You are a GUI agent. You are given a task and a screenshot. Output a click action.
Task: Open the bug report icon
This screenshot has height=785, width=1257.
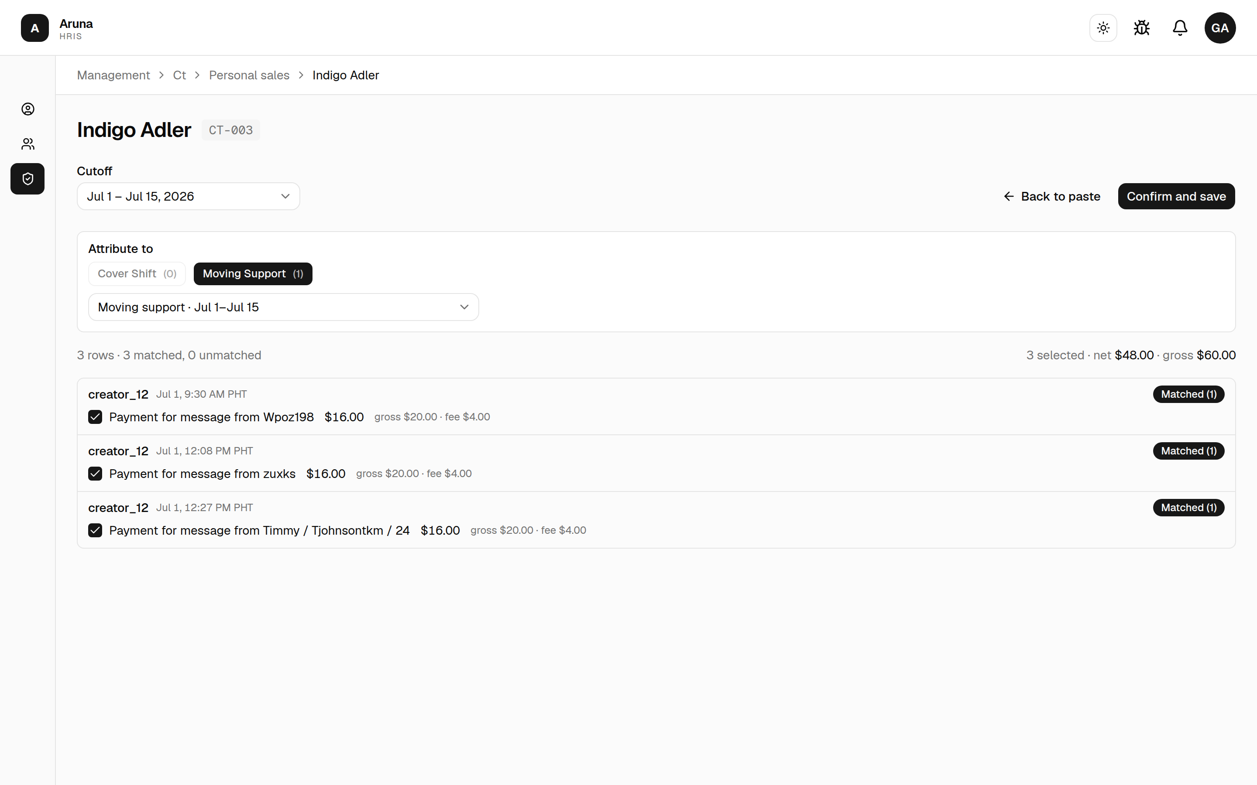point(1142,27)
